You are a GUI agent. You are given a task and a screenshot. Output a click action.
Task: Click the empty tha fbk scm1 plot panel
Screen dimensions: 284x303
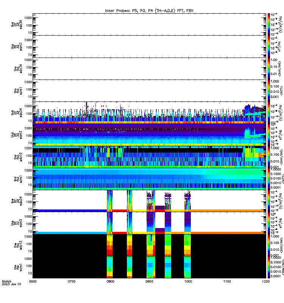(149, 91)
